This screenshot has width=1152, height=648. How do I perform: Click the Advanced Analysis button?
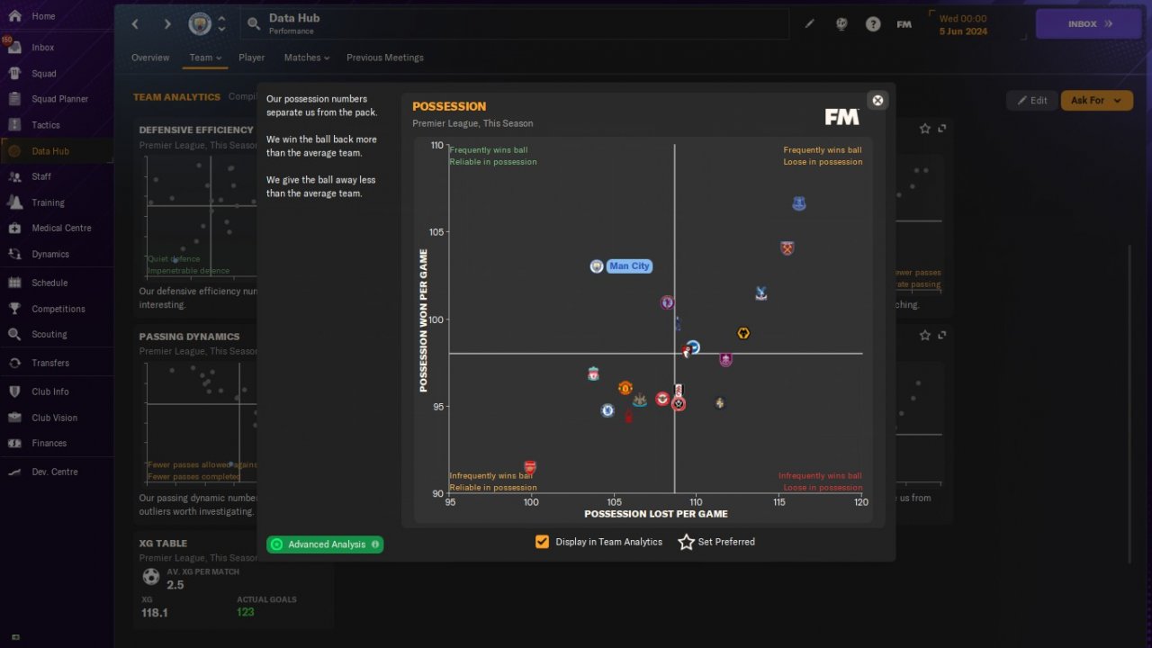tap(325, 544)
